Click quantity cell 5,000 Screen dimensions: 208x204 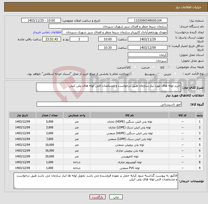pyautogui.click(x=50, y=122)
